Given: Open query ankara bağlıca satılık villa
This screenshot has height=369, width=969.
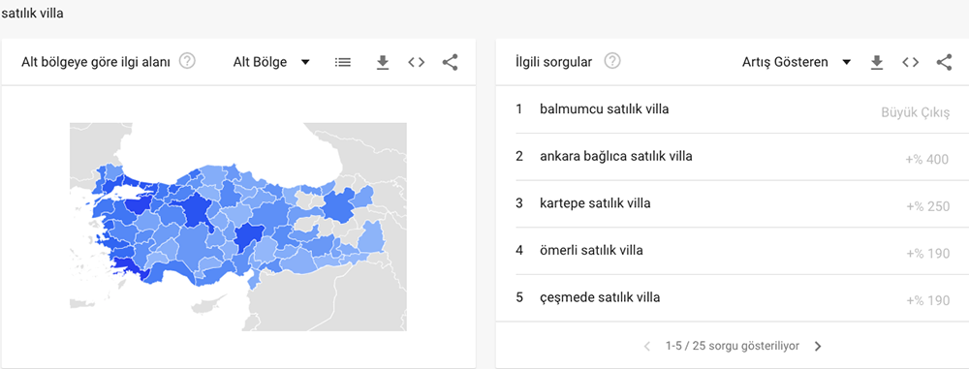Looking at the screenshot, I should (616, 156).
